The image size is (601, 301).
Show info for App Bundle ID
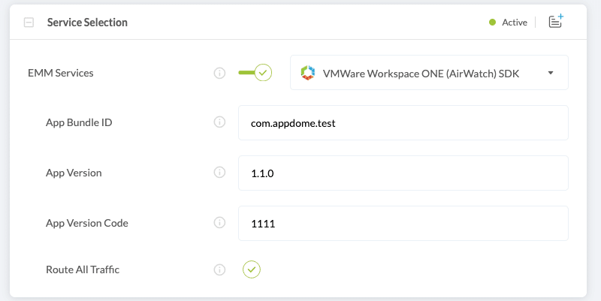click(x=220, y=122)
